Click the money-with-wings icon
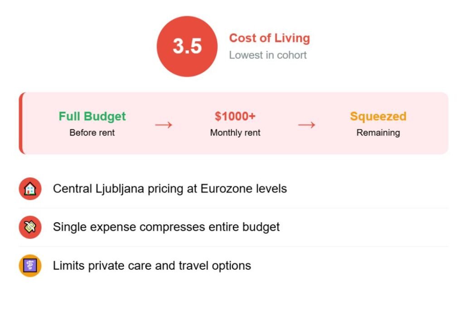The width and height of the screenshot is (464, 311). [30, 227]
